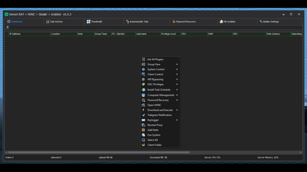Click the Automatically Task tree icon
The height and width of the screenshot is (172, 307).
pos(127,21)
